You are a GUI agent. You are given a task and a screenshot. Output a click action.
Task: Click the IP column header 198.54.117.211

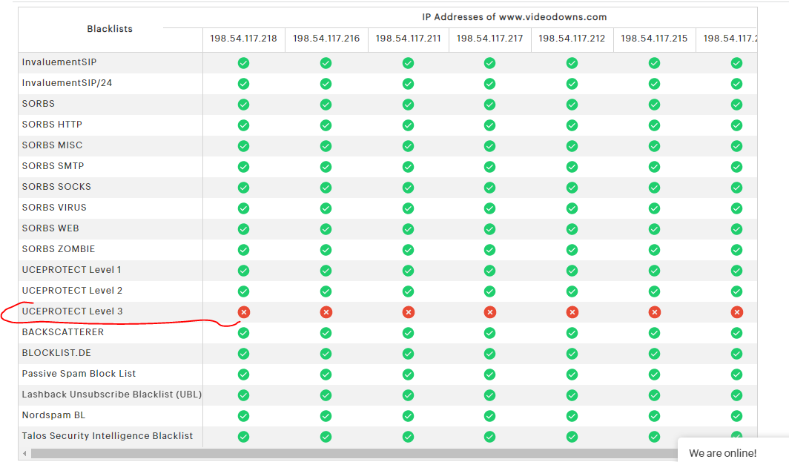[408, 39]
